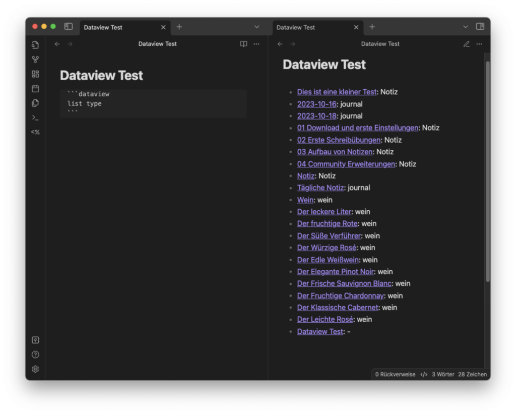This screenshot has height=414, width=516.
Task: Go forward in right pane
Action: 293,44
